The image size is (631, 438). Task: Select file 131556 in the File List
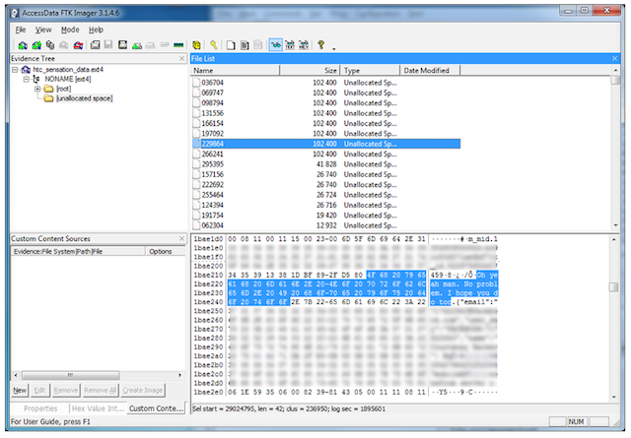[x=213, y=113]
